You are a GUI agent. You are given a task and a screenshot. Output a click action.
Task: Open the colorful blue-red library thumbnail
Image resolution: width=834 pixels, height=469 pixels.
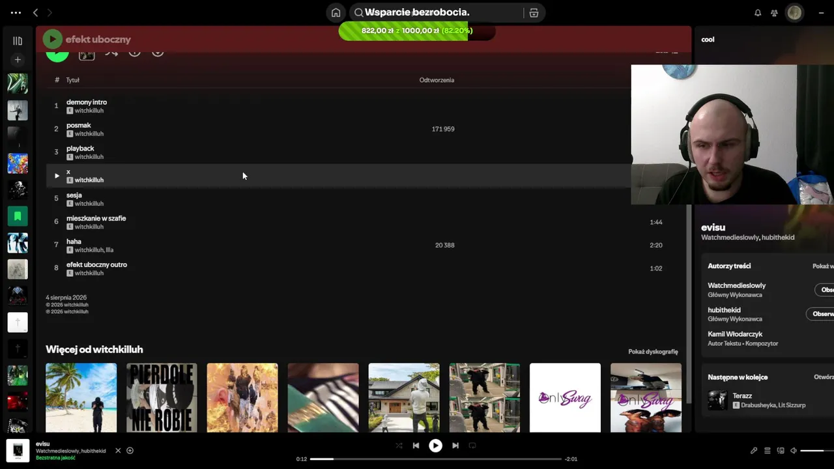[18, 163]
